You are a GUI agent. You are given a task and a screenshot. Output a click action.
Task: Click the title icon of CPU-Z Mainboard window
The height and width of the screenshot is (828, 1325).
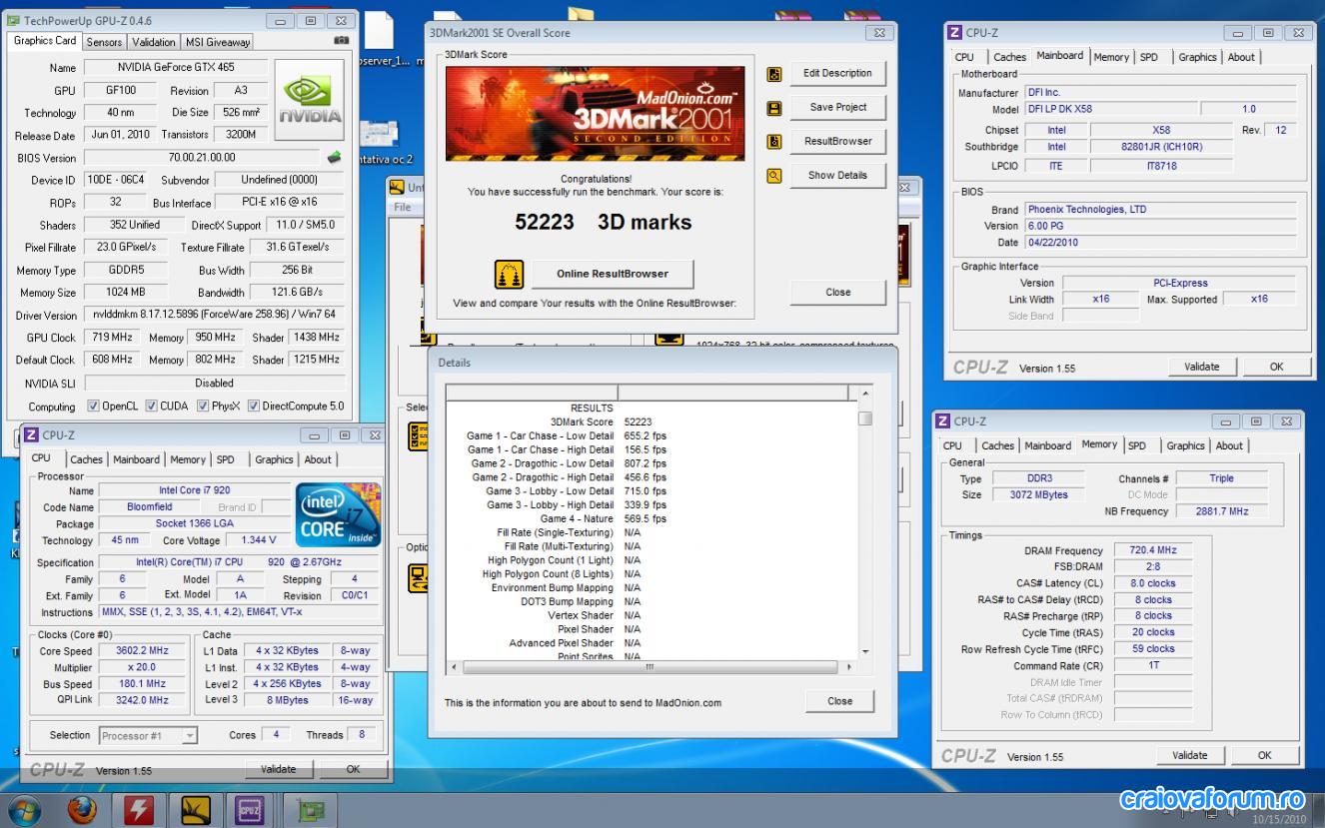[955, 33]
